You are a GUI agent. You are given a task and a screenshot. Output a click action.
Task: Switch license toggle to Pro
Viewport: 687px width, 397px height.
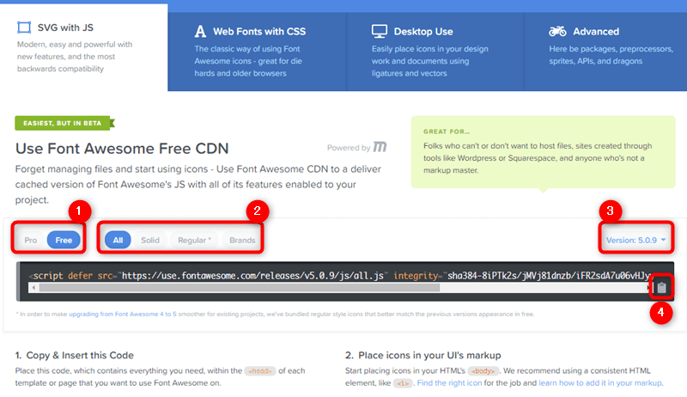pos(31,240)
